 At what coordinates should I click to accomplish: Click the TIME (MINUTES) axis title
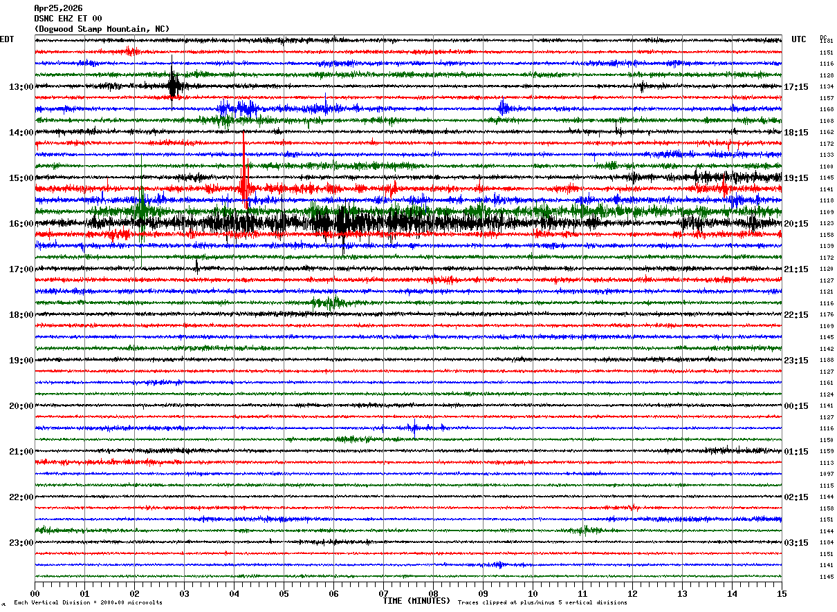click(x=416, y=601)
